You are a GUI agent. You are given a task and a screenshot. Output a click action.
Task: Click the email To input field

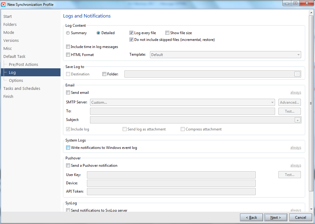(x=183, y=111)
